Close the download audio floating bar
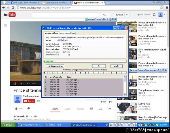 166,70
